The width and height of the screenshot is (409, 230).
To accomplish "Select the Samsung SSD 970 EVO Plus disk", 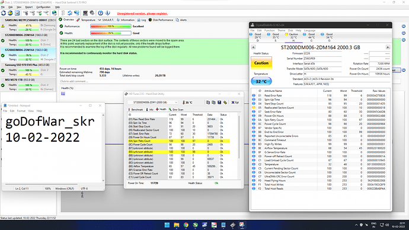I will point(28,69).
